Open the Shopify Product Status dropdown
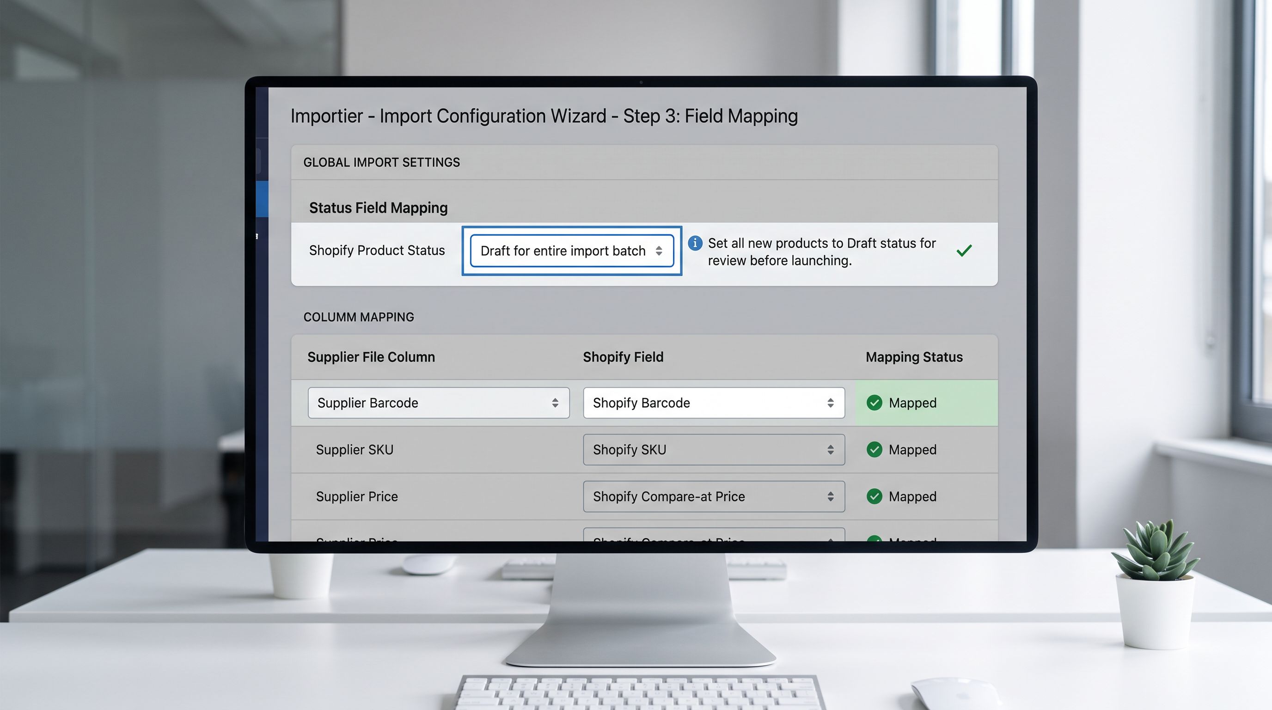The height and width of the screenshot is (710, 1272). pyautogui.click(x=572, y=251)
